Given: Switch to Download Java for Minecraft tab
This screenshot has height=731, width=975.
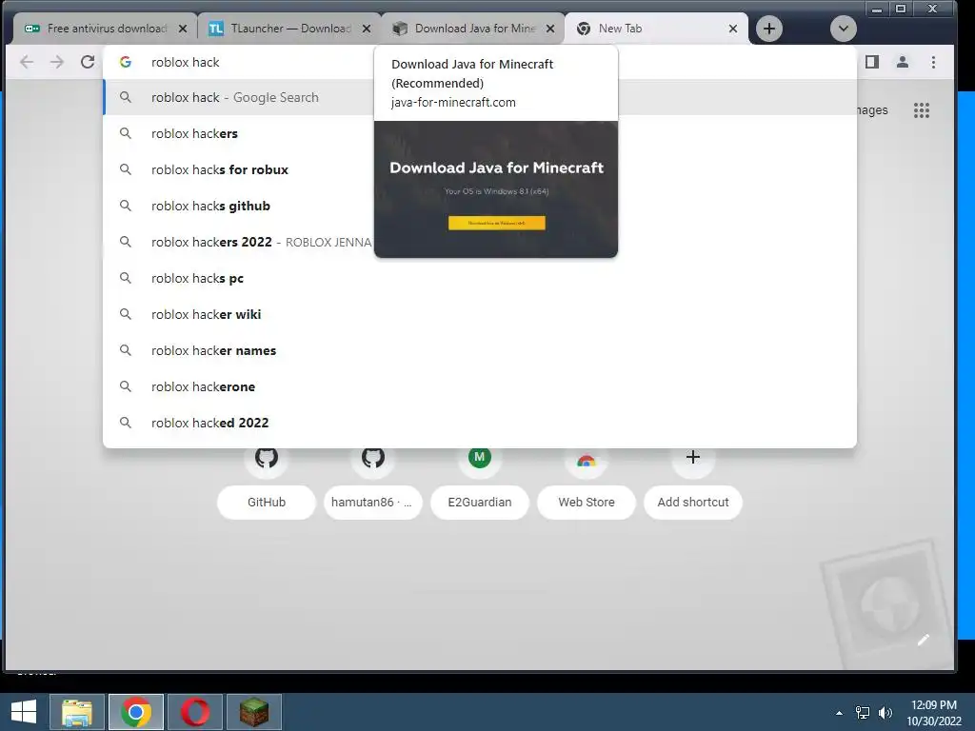Looking at the screenshot, I should tap(472, 29).
